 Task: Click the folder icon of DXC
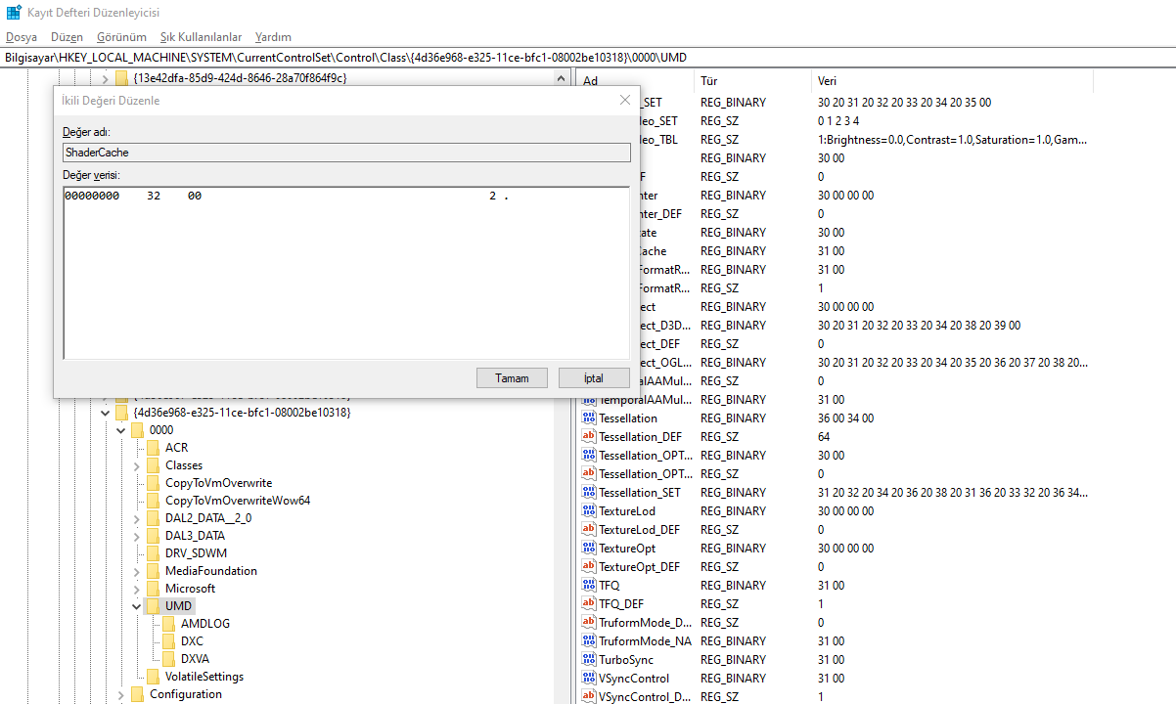[x=168, y=641]
